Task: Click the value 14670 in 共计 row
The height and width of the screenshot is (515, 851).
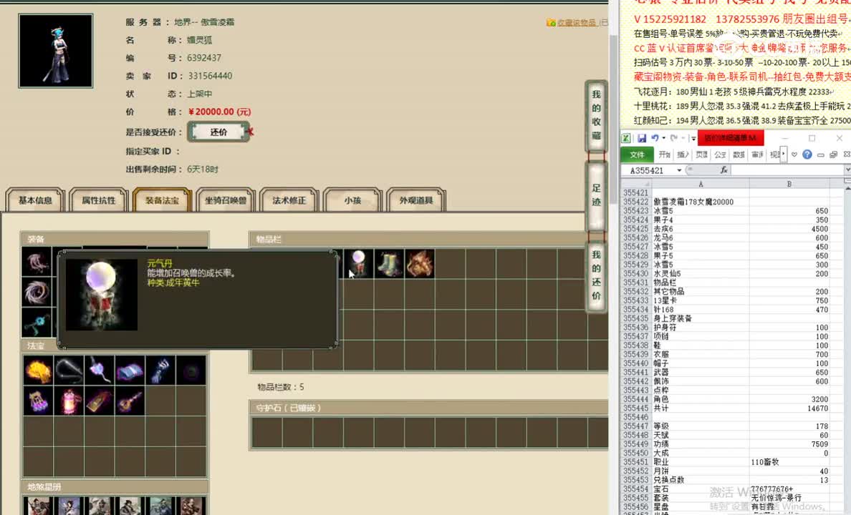Action: point(817,408)
